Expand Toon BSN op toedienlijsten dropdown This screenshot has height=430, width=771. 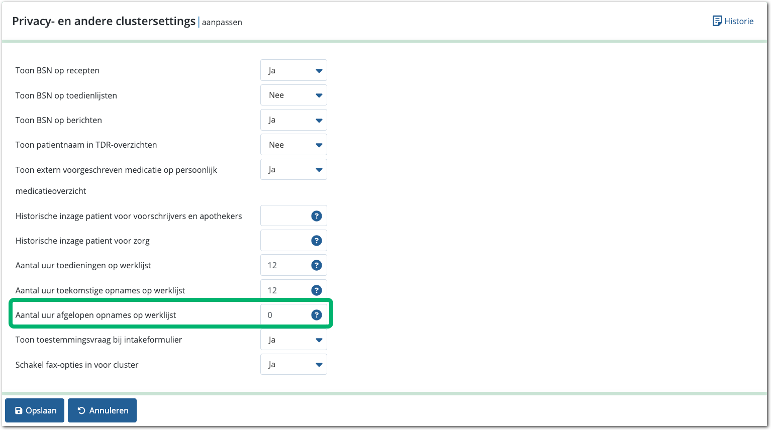(294, 95)
